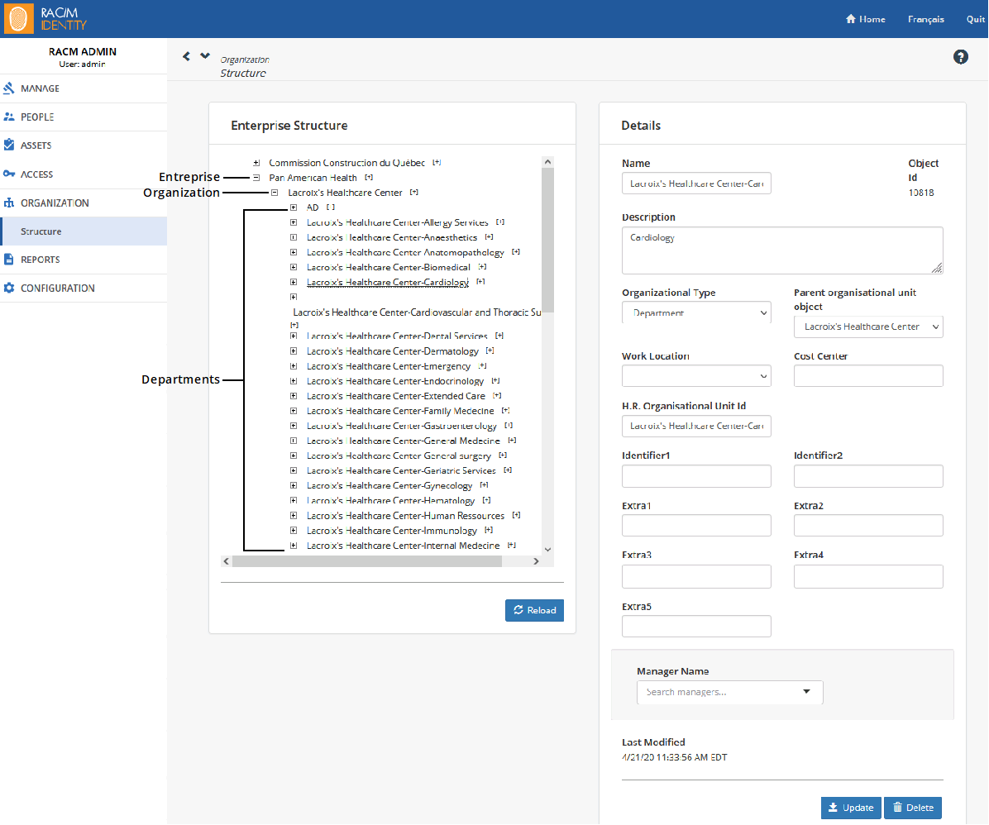This screenshot has width=989, height=825.
Task: Collapse the Pan American Health node
Action: pos(256,178)
